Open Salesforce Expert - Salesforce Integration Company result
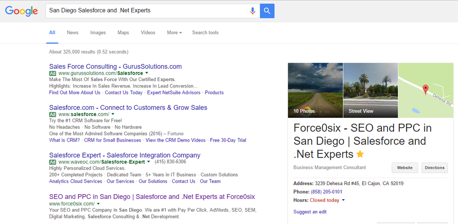This screenshot has width=458, height=224. tap(125, 155)
